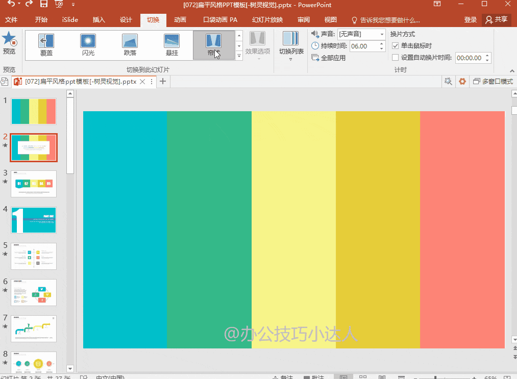
Task: Switch to the 动画 (Animations) tab
Action: pos(180,20)
